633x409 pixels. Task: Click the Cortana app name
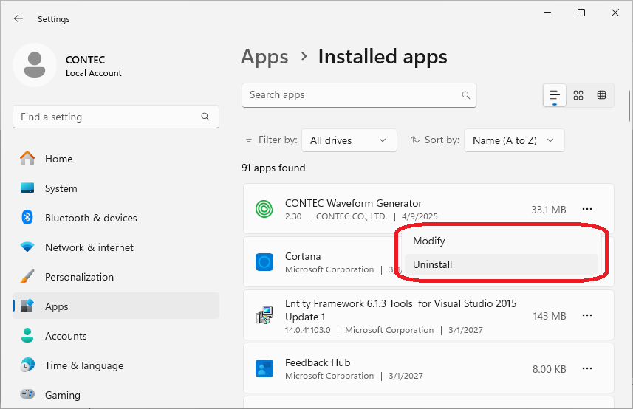coord(303,256)
